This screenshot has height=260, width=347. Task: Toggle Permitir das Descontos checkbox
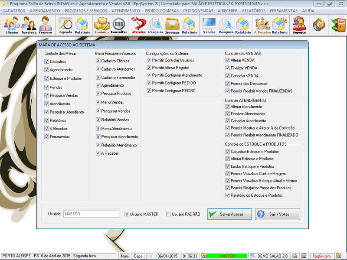click(227, 83)
